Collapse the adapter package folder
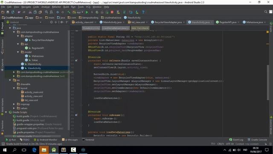This screenshot has height=154, width=273. click(x=18, y=36)
